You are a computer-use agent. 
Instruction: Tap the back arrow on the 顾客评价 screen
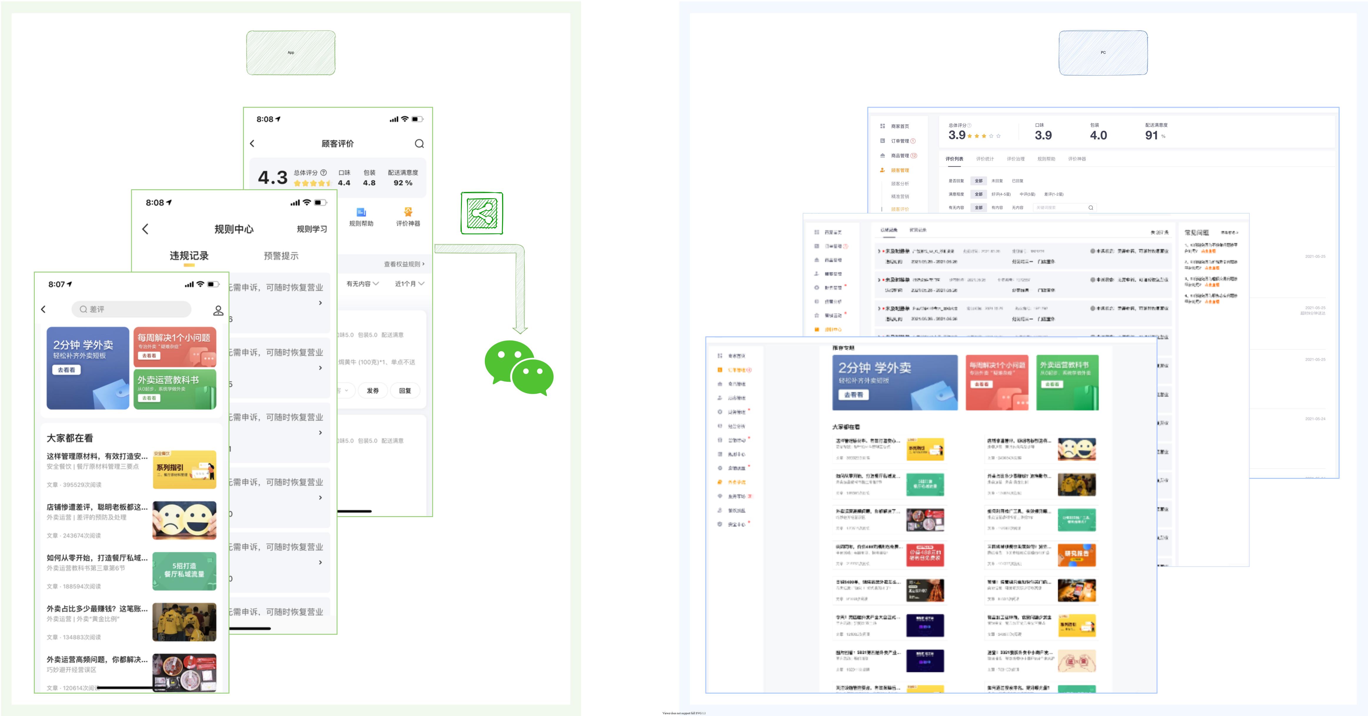pyautogui.click(x=252, y=144)
